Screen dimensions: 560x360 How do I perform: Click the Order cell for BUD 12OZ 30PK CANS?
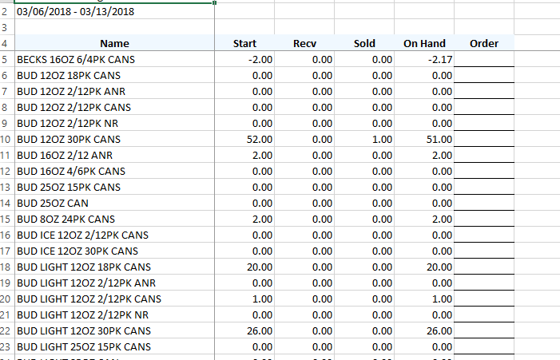click(484, 139)
